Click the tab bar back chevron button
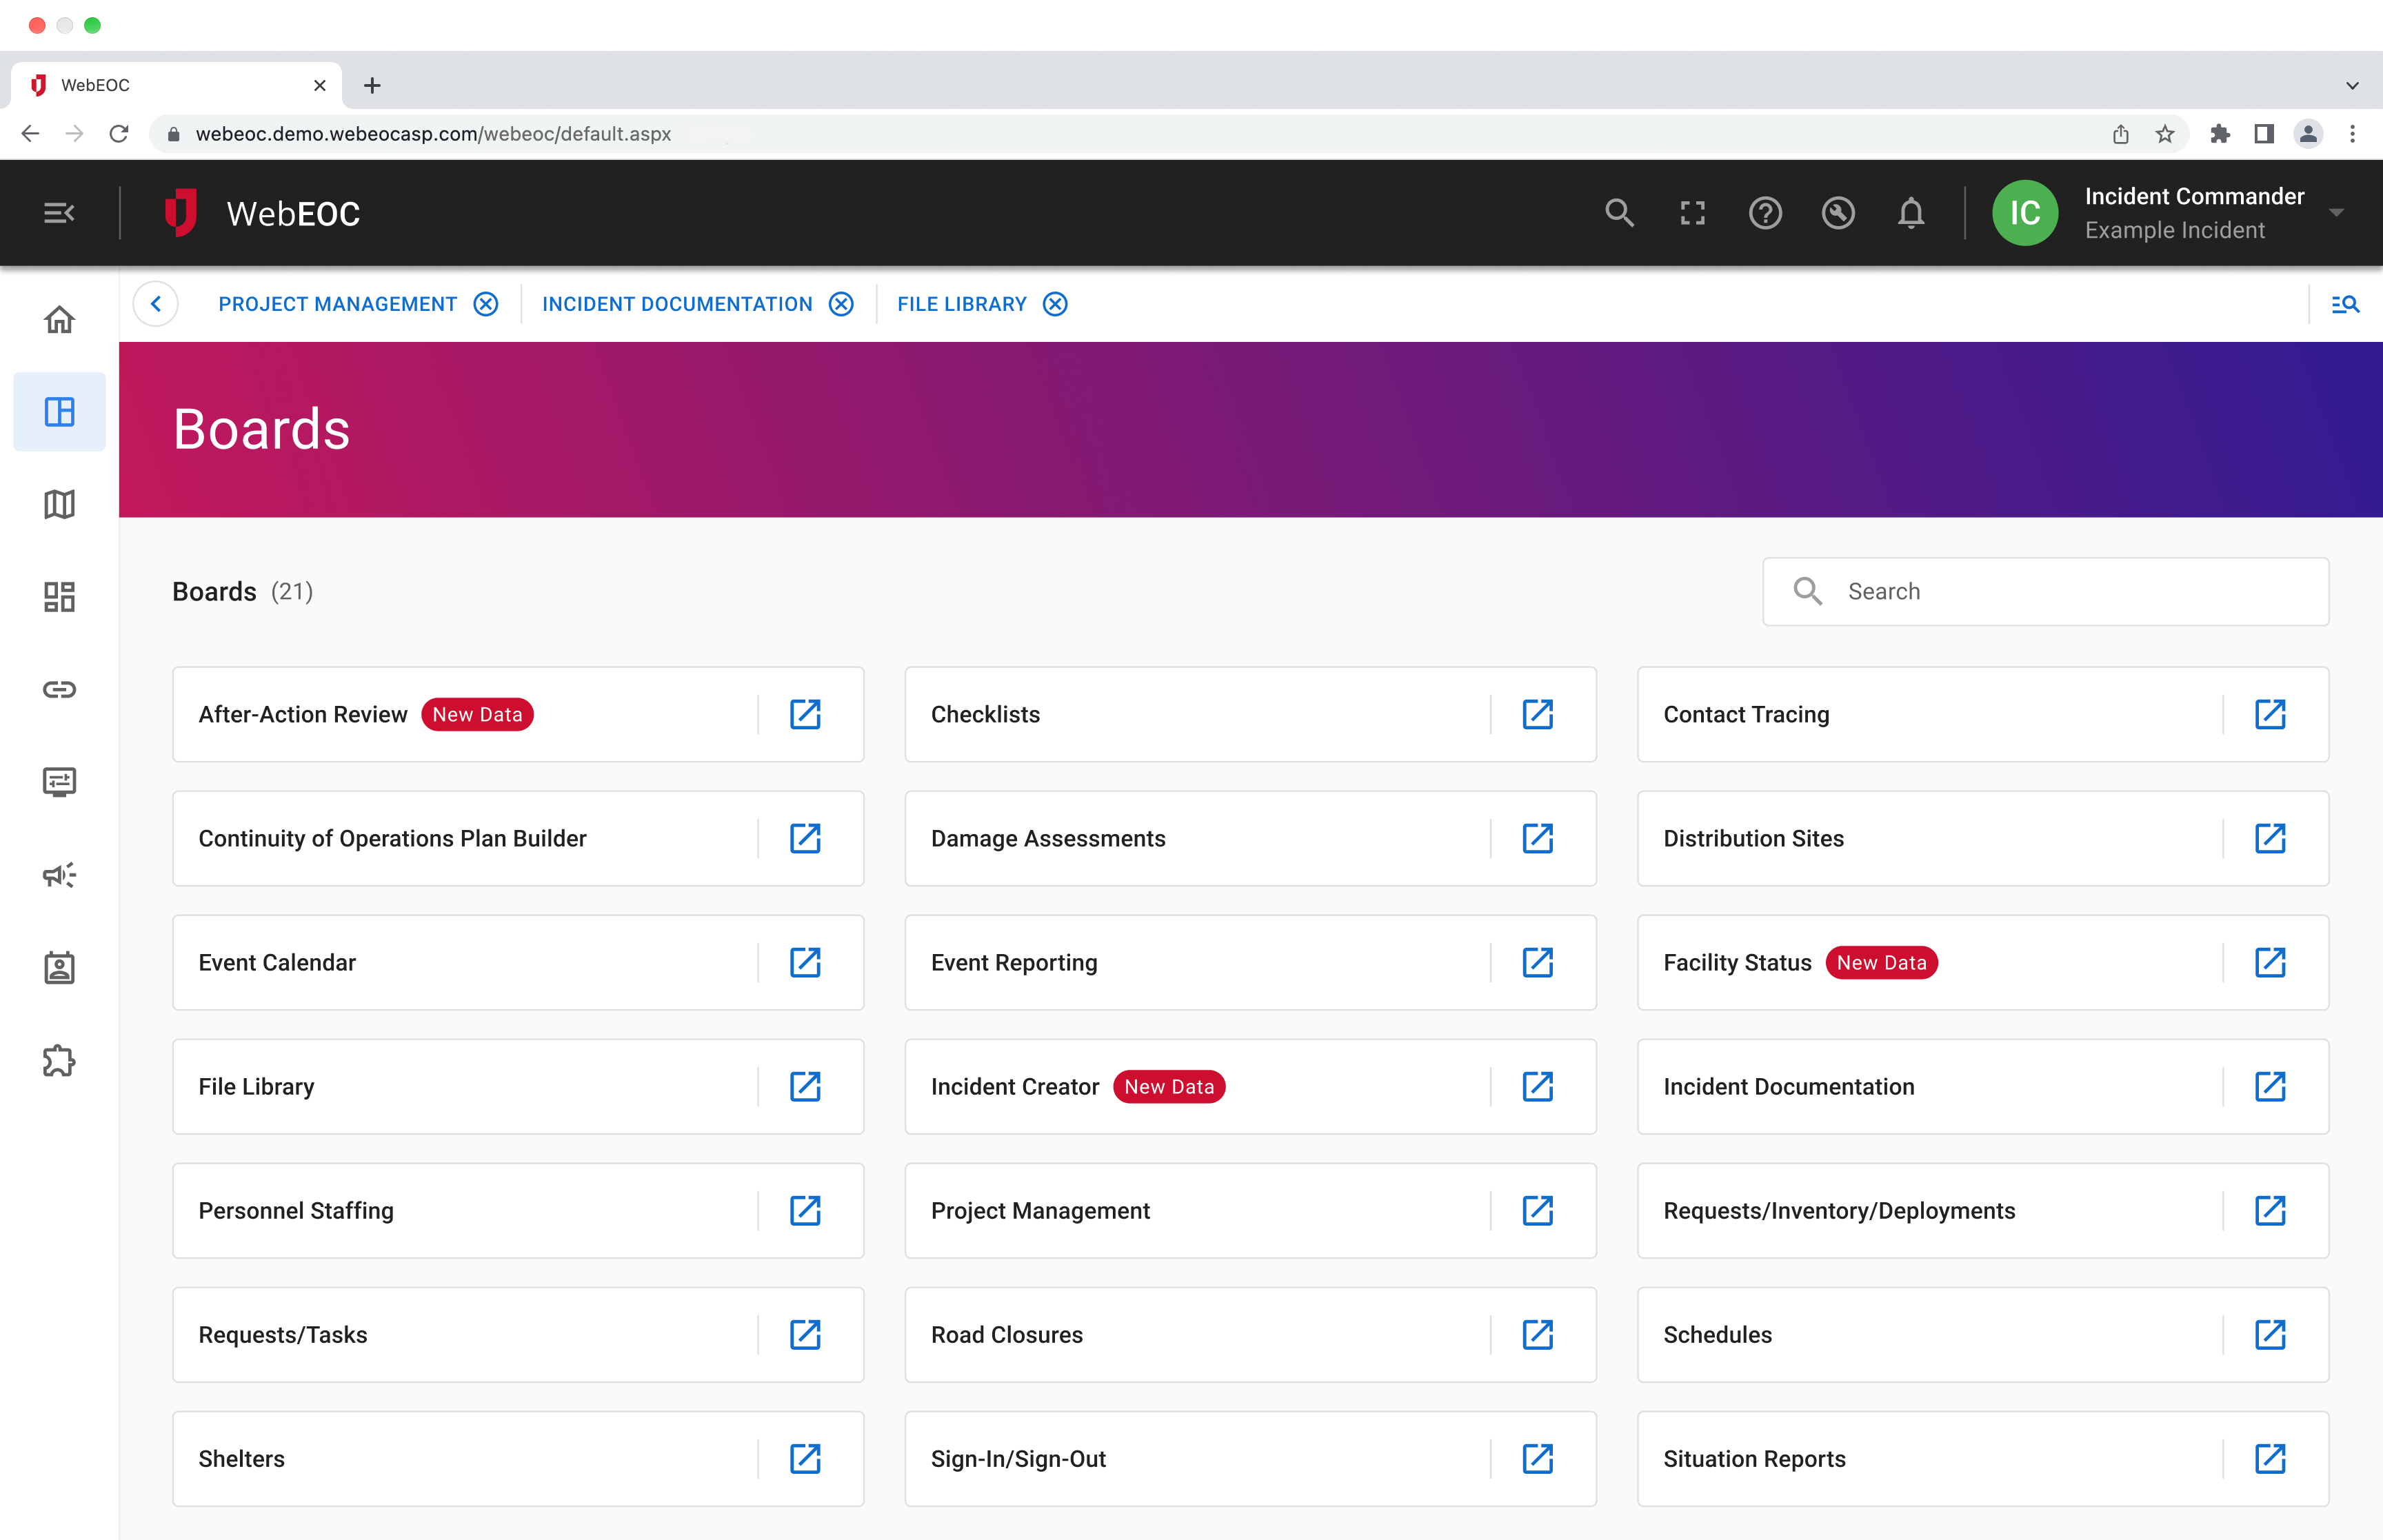Image resolution: width=2383 pixels, height=1540 pixels. coord(156,304)
